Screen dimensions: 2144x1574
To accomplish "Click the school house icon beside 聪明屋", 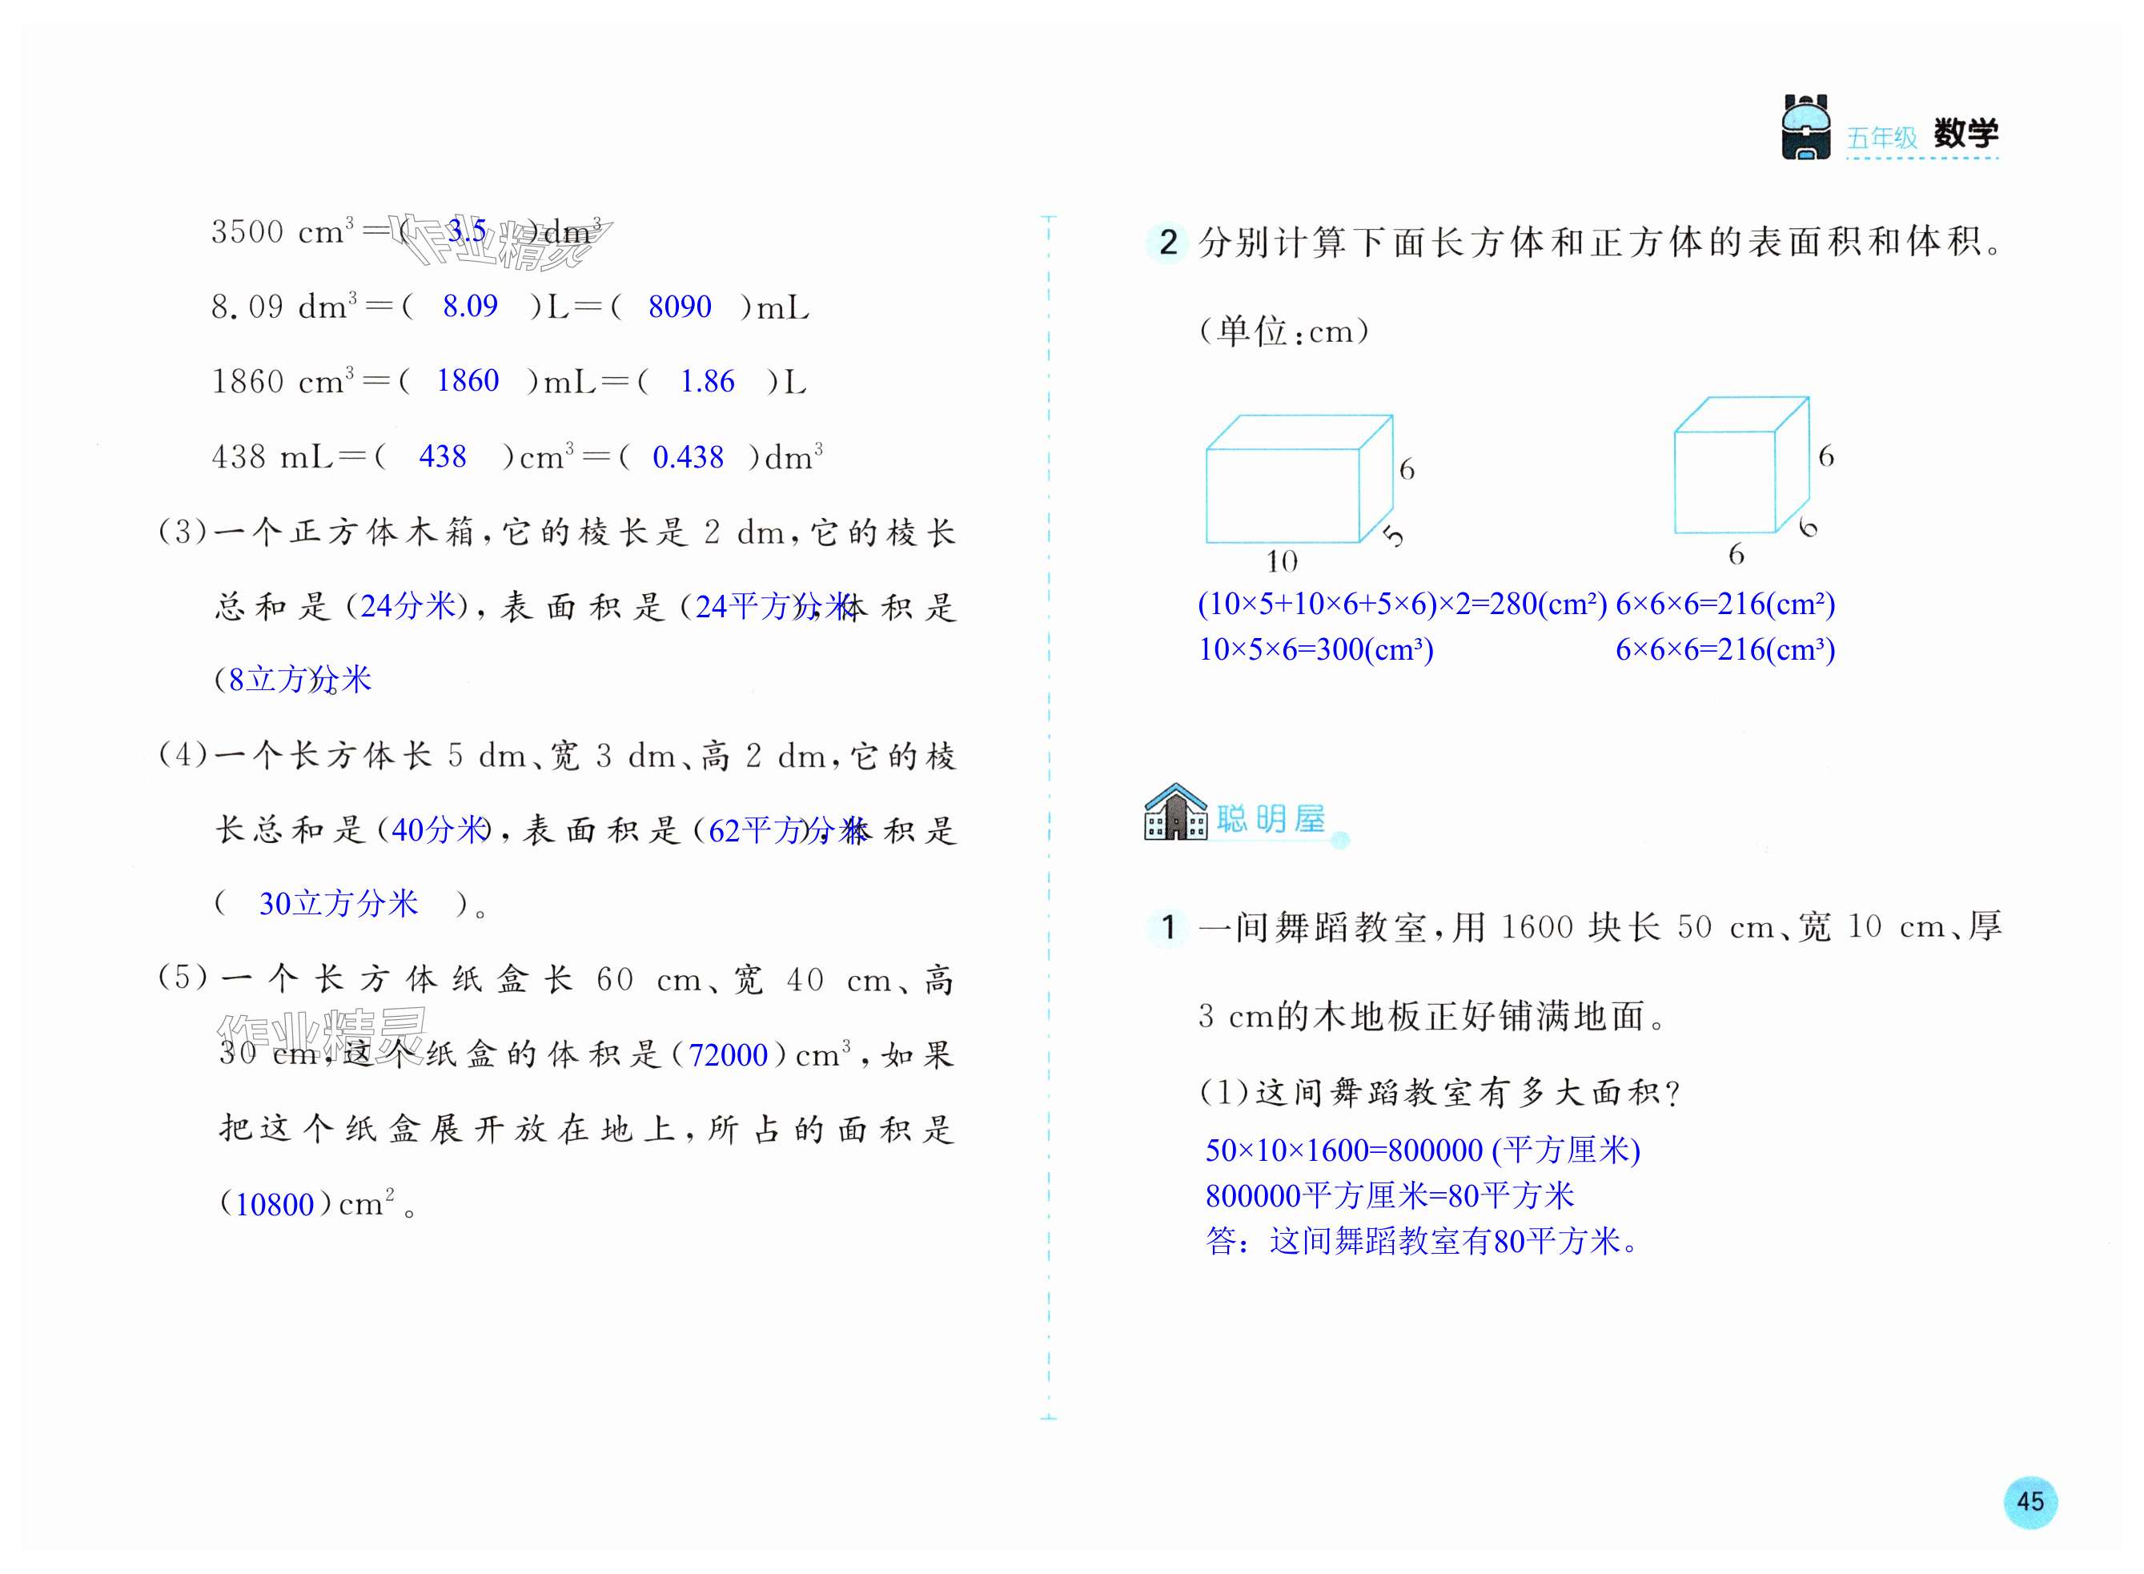I will coord(1175,813).
